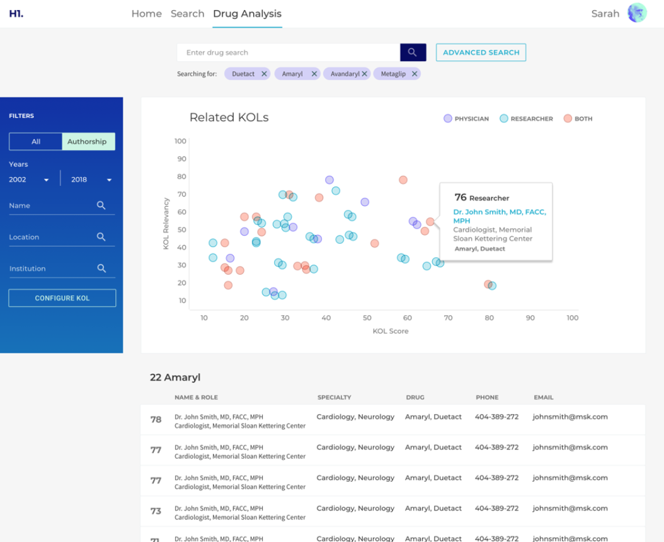Image resolution: width=664 pixels, height=542 pixels.
Task: Click the Name & Role column header
Action: point(196,397)
